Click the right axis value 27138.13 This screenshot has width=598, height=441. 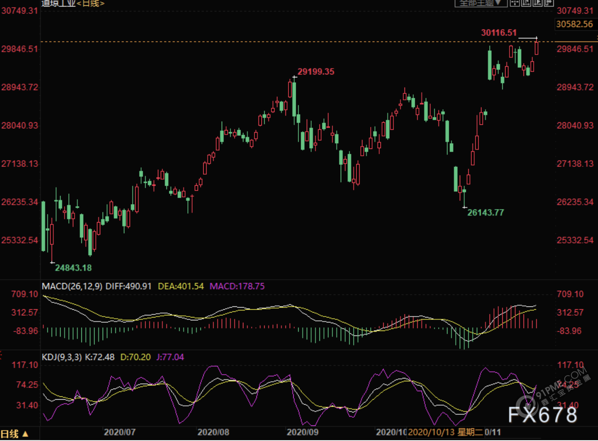point(575,164)
